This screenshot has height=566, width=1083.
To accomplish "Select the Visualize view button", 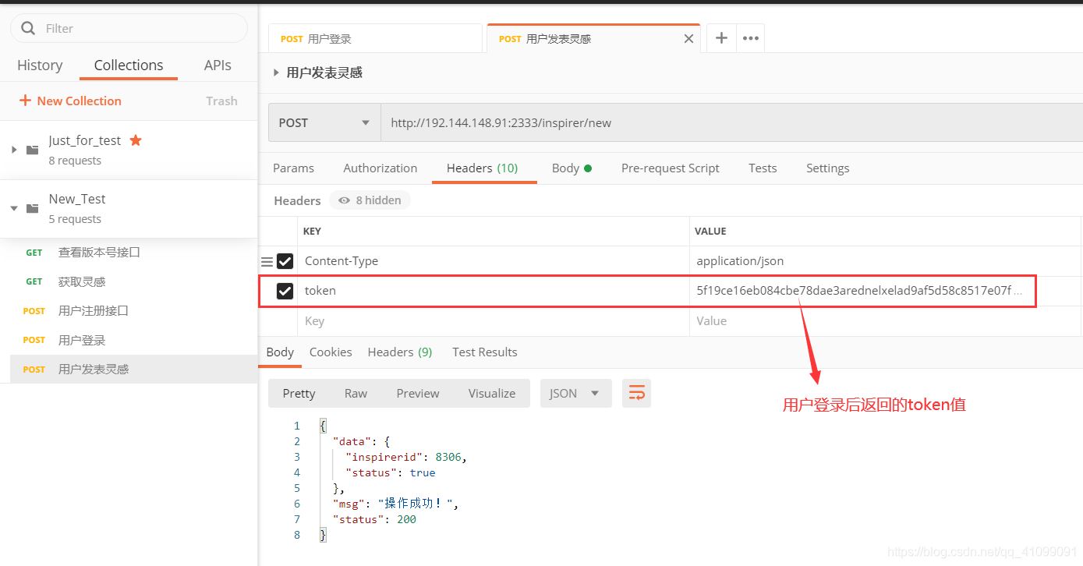I will (x=492, y=393).
